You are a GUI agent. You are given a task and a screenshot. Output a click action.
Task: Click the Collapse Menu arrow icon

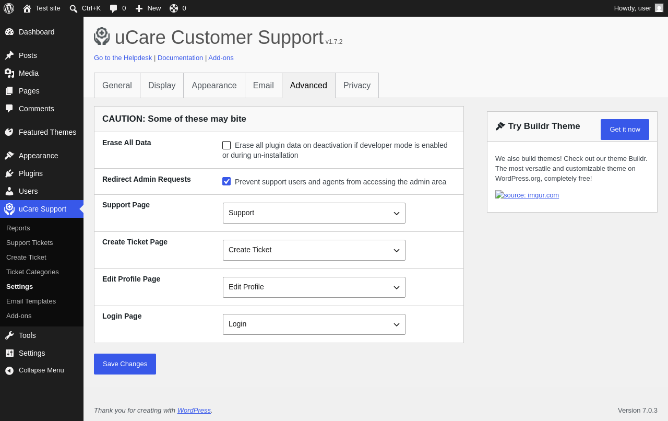tap(9, 370)
